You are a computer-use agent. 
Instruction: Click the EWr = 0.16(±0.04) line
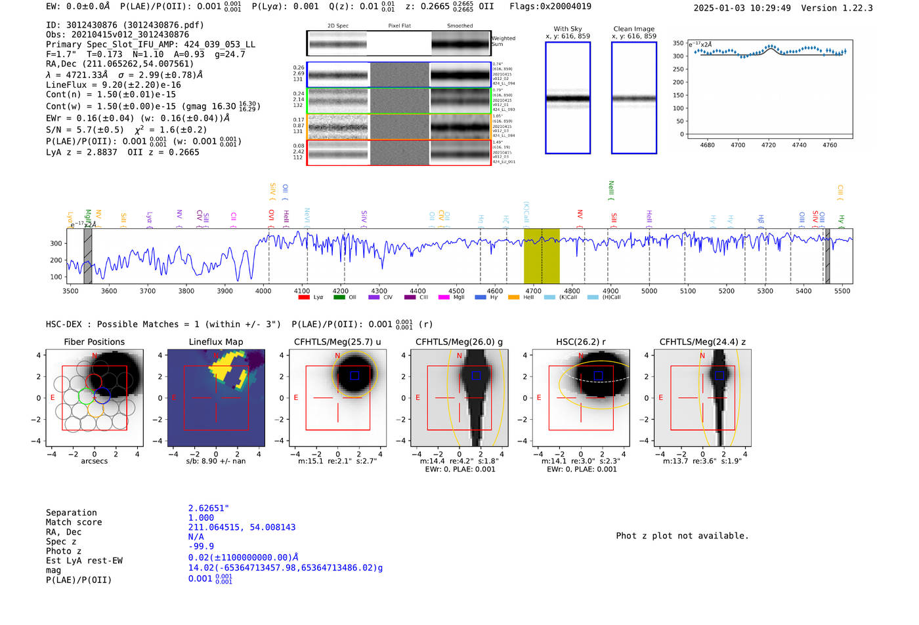click(138, 119)
